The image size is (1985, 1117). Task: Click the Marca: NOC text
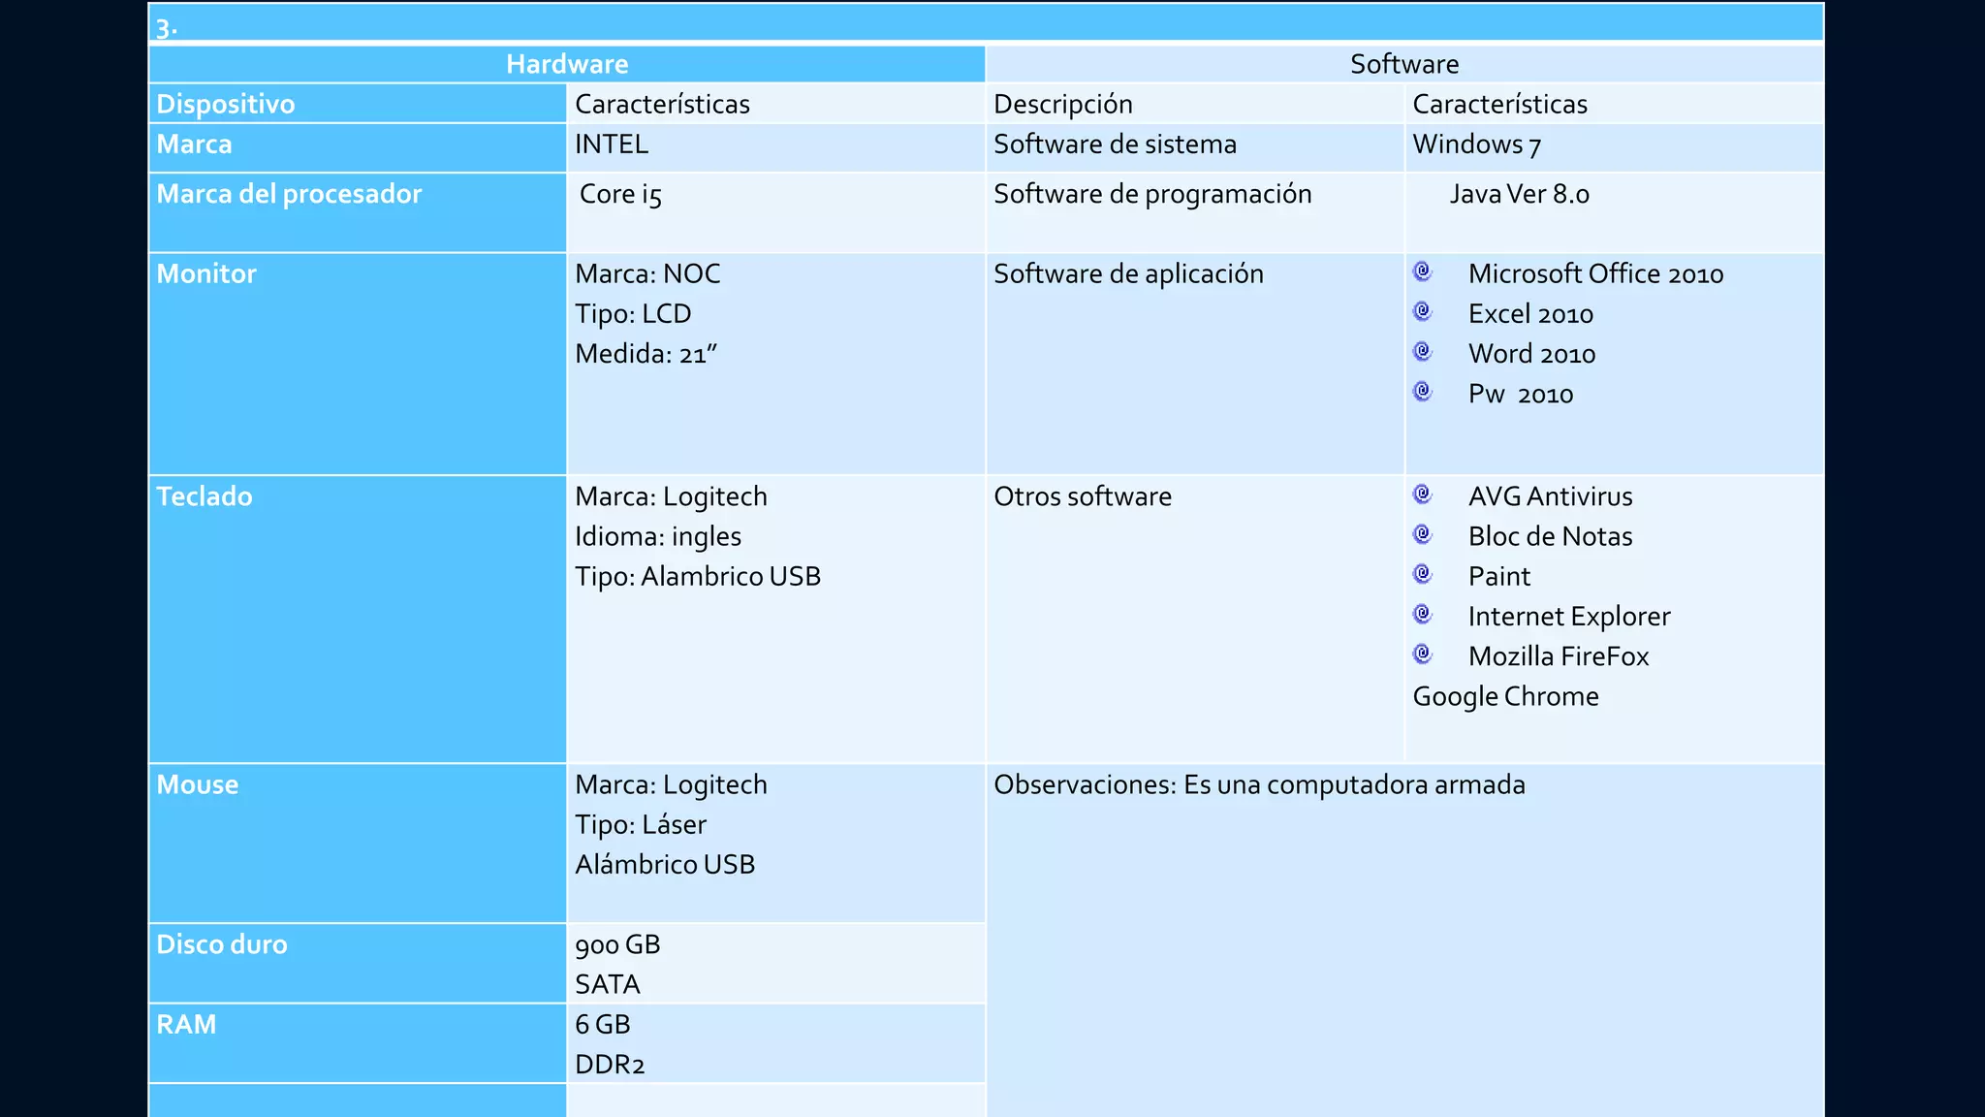[x=647, y=273]
